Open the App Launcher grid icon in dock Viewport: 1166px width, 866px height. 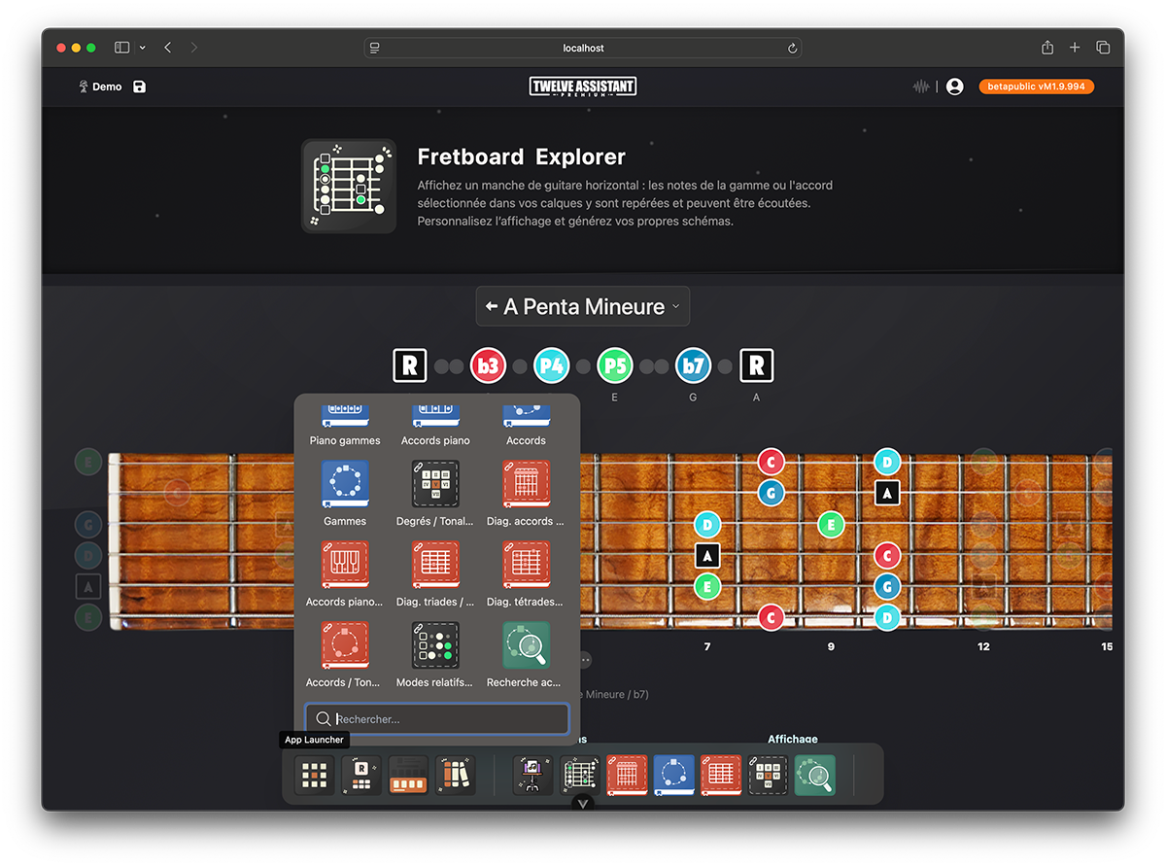[x=314, y=775]
